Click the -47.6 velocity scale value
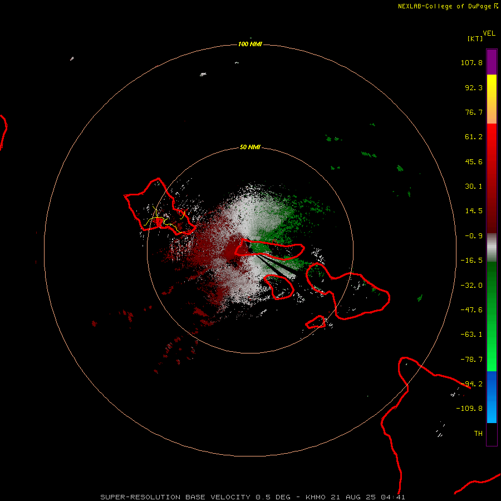Screen dimensions: 501x501 471,310
